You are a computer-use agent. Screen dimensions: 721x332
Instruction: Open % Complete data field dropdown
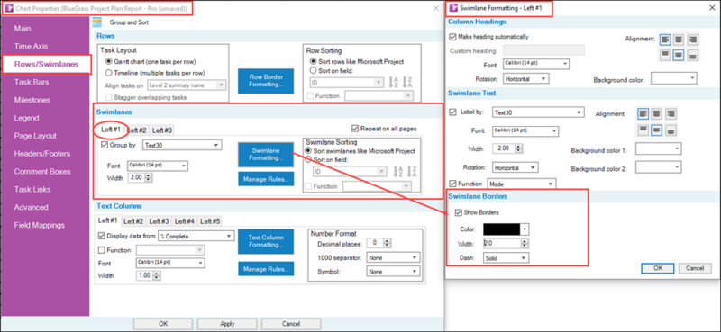(x=196, y=236)
